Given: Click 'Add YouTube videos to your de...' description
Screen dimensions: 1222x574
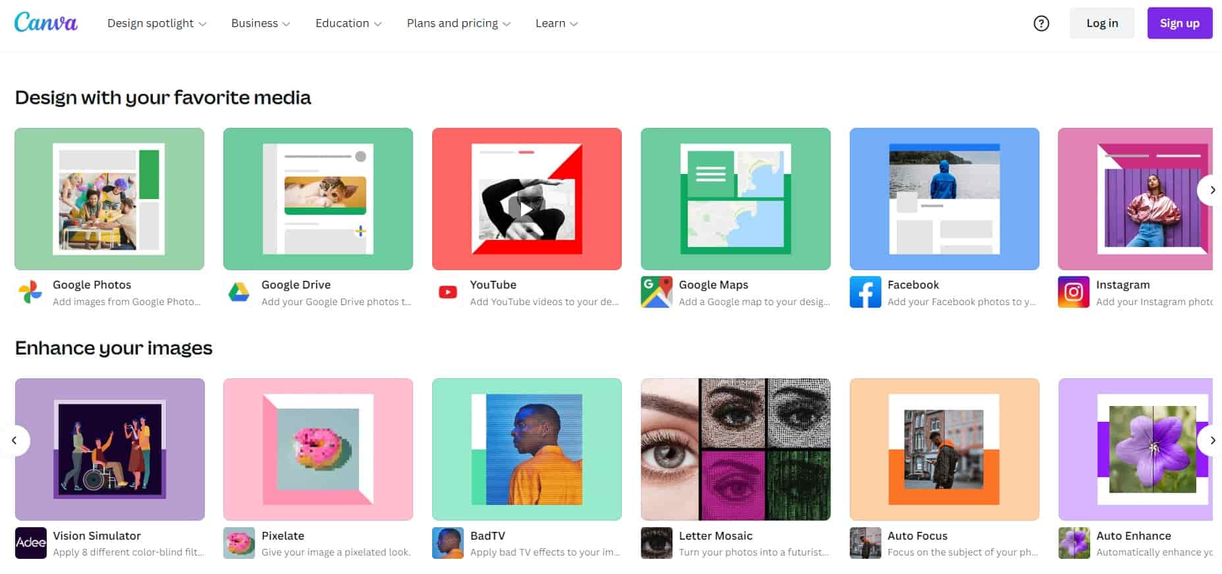Looking at the screenshot, I should point(544,302).
